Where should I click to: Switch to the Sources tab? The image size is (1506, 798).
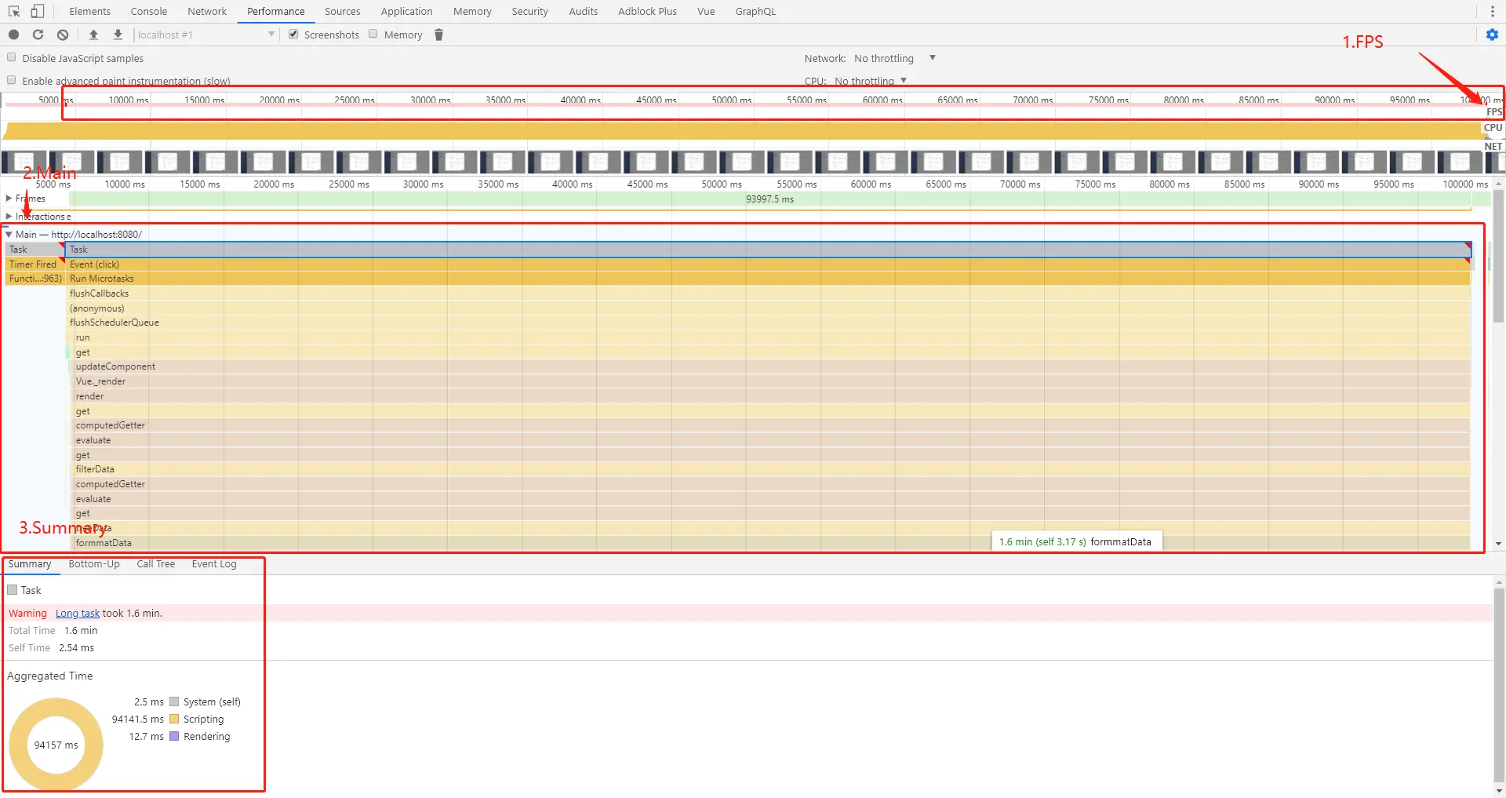point(343,11)
